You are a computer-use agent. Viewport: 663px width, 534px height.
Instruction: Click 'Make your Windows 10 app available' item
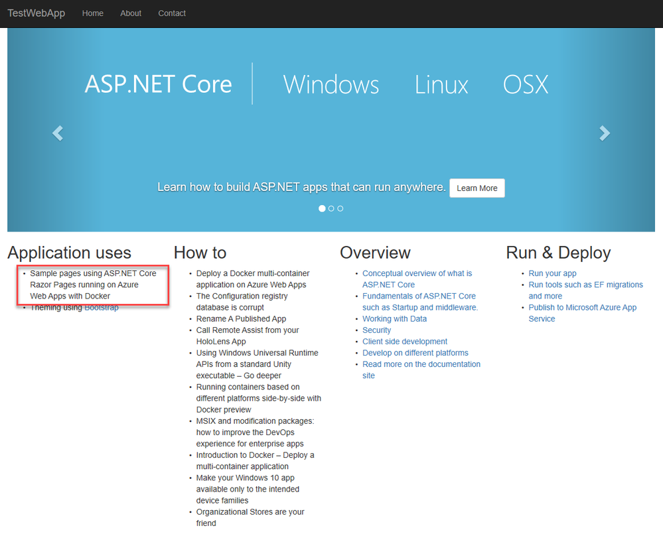pyautogui.click(x=248, y=489)
